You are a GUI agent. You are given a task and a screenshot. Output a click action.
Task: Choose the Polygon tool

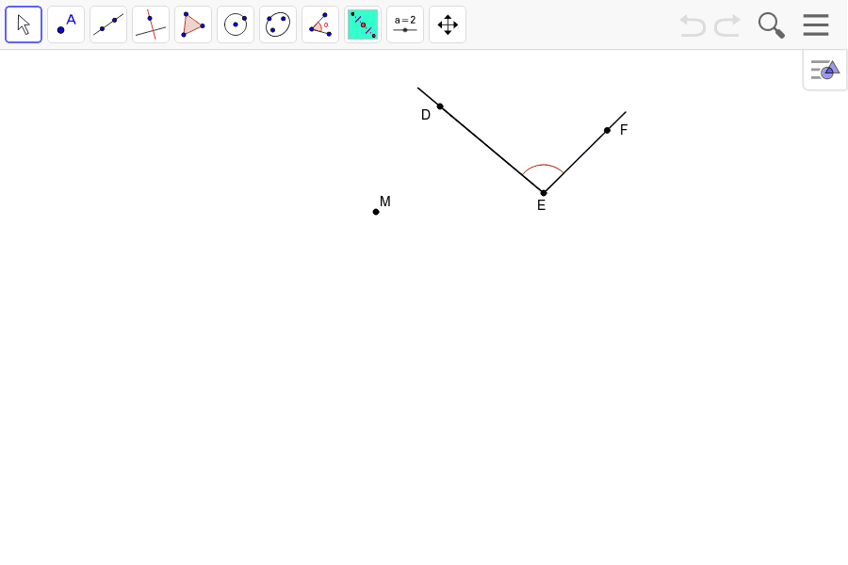(193, 24)
